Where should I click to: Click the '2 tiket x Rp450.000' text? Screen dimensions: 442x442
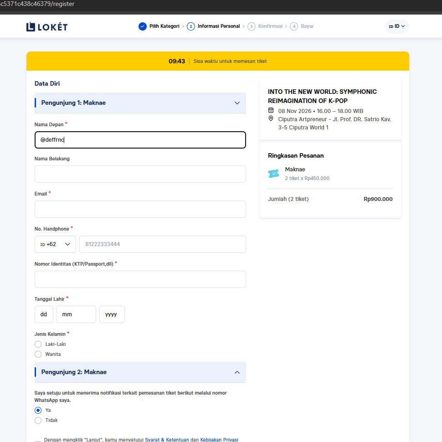307,178
